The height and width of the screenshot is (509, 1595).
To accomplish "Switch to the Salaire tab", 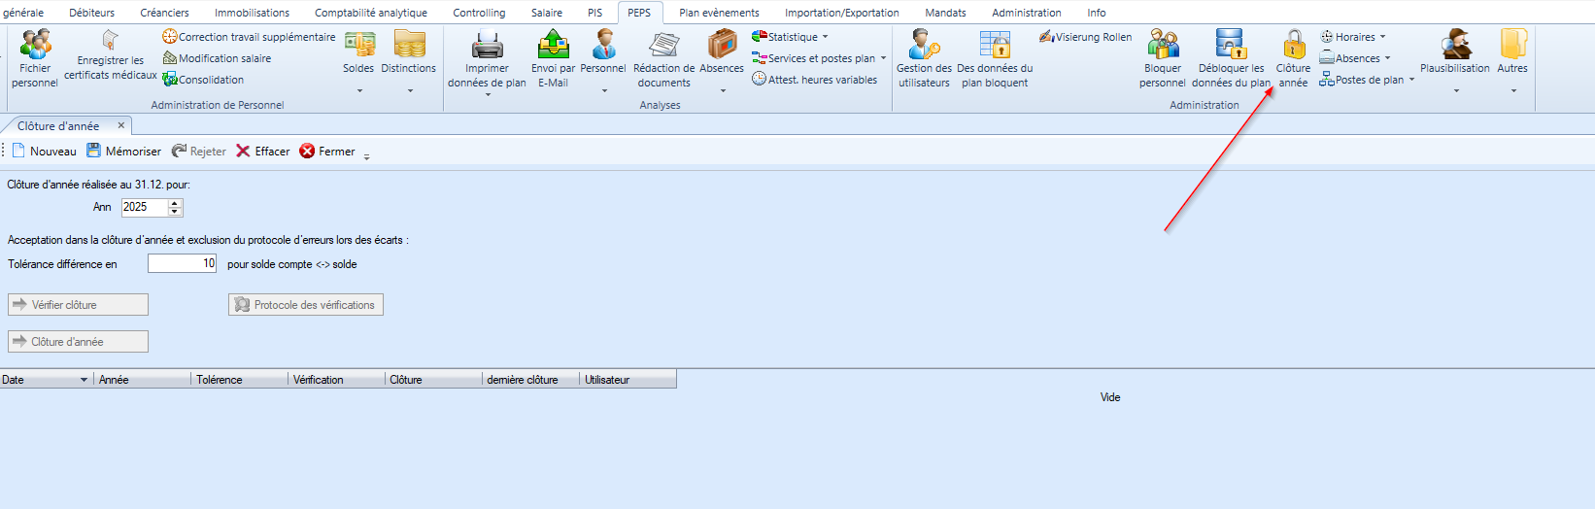I will tap(547, 13).
